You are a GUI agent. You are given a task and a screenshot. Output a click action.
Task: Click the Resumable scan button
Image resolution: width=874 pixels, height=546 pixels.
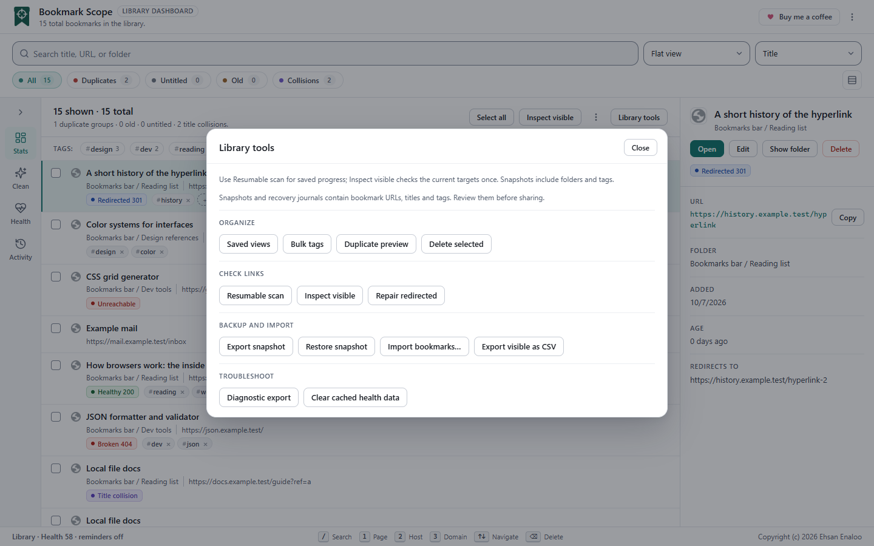pos(256,295)
